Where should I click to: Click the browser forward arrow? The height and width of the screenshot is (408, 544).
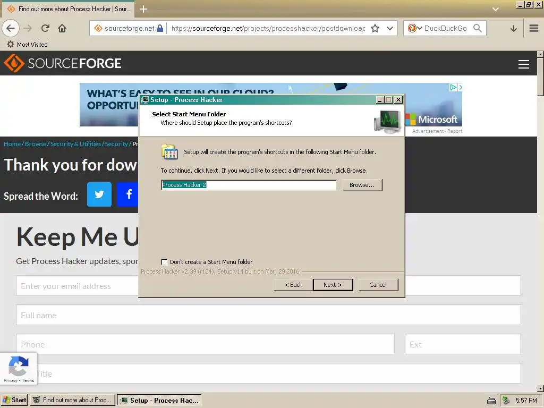[28, 28]
